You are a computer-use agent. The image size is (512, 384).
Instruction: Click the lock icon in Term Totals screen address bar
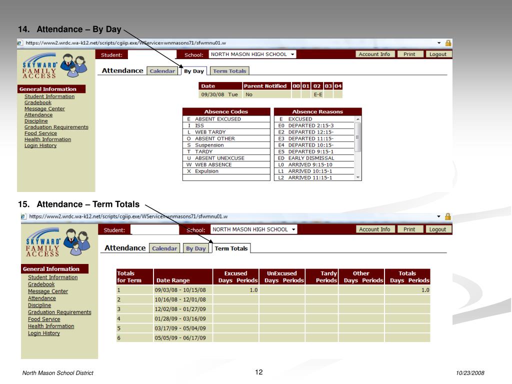tap(447, 216)
